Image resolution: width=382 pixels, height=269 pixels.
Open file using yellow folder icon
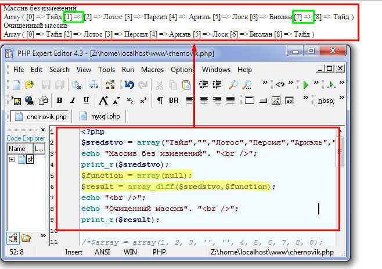pos(30,85)
